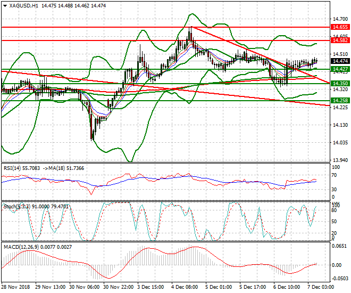The width and height of the screenshot is (351, 293).
Task: Click the MACD scale value -0.0503
Action: point(340,279)
